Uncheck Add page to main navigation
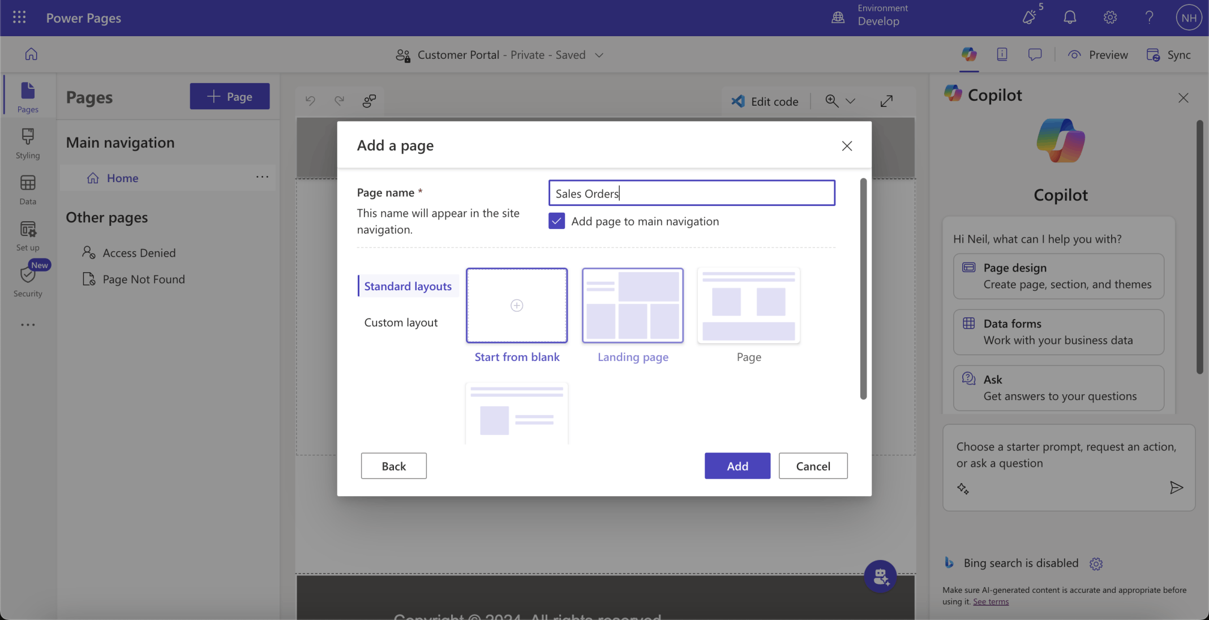 pos(556,221)
